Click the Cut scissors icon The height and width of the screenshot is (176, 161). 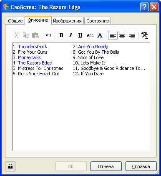pyautogui.click(x=16, y=35)
